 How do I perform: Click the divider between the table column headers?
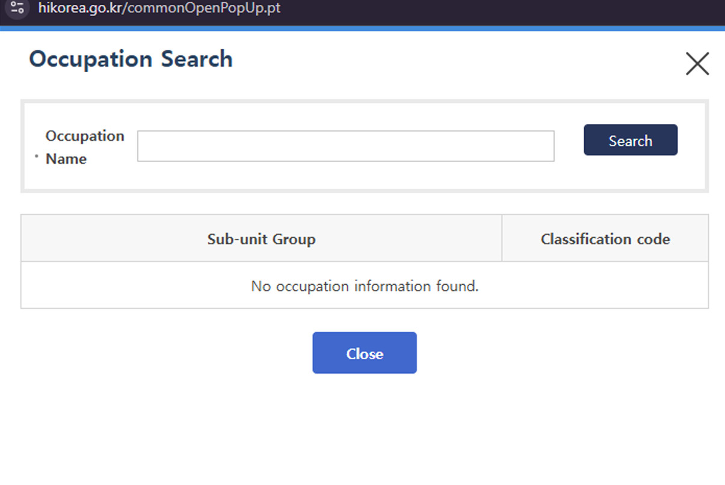click(x=502, y=238)
